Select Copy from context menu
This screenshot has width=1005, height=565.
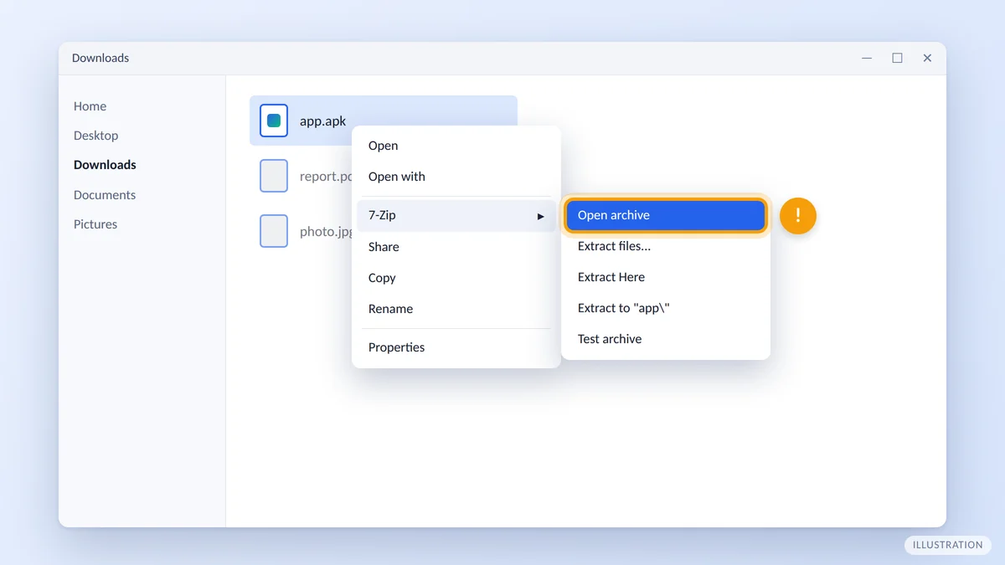[456, 278]
